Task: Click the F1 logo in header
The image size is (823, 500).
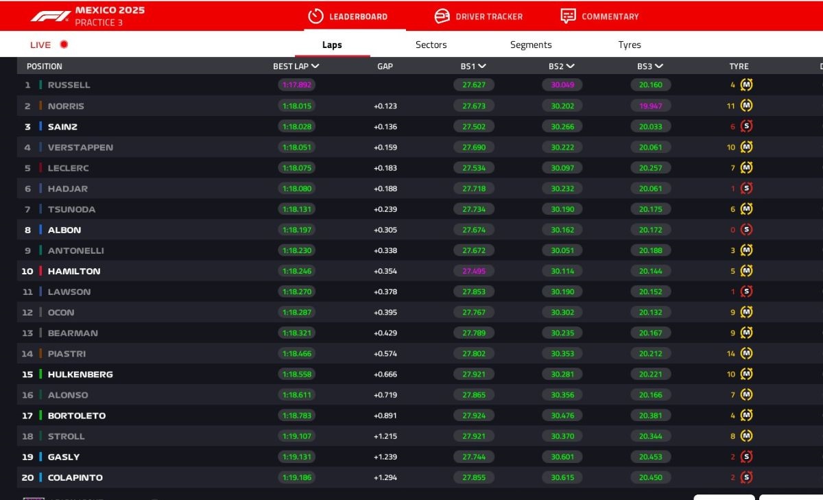Action: (x=50, y=16)
